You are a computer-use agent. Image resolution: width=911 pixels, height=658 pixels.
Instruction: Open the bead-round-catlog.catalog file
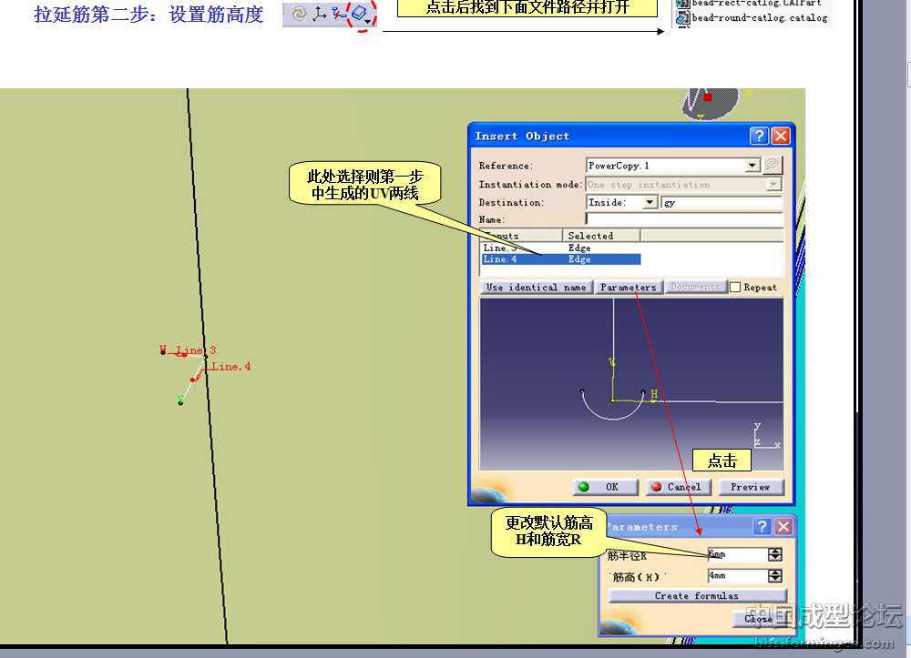[x=758, y=17]
